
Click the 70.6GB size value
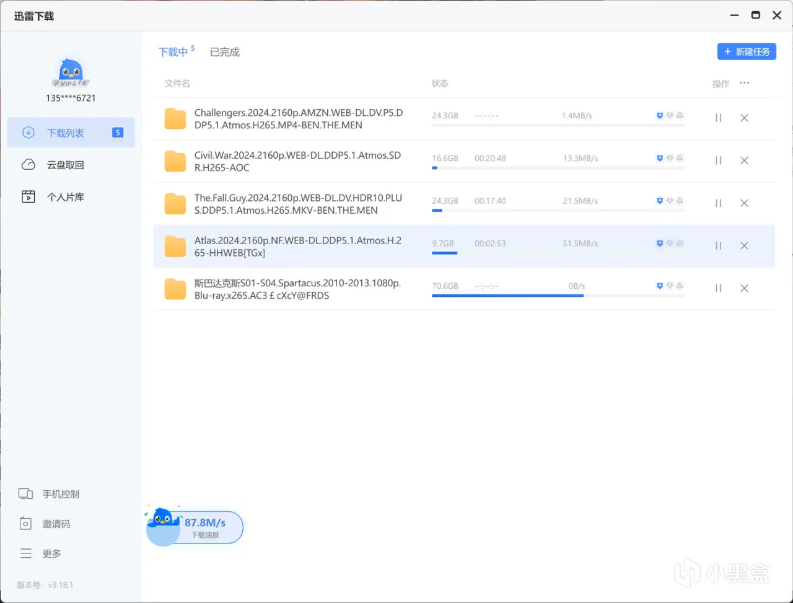click(x=445, y=286)
